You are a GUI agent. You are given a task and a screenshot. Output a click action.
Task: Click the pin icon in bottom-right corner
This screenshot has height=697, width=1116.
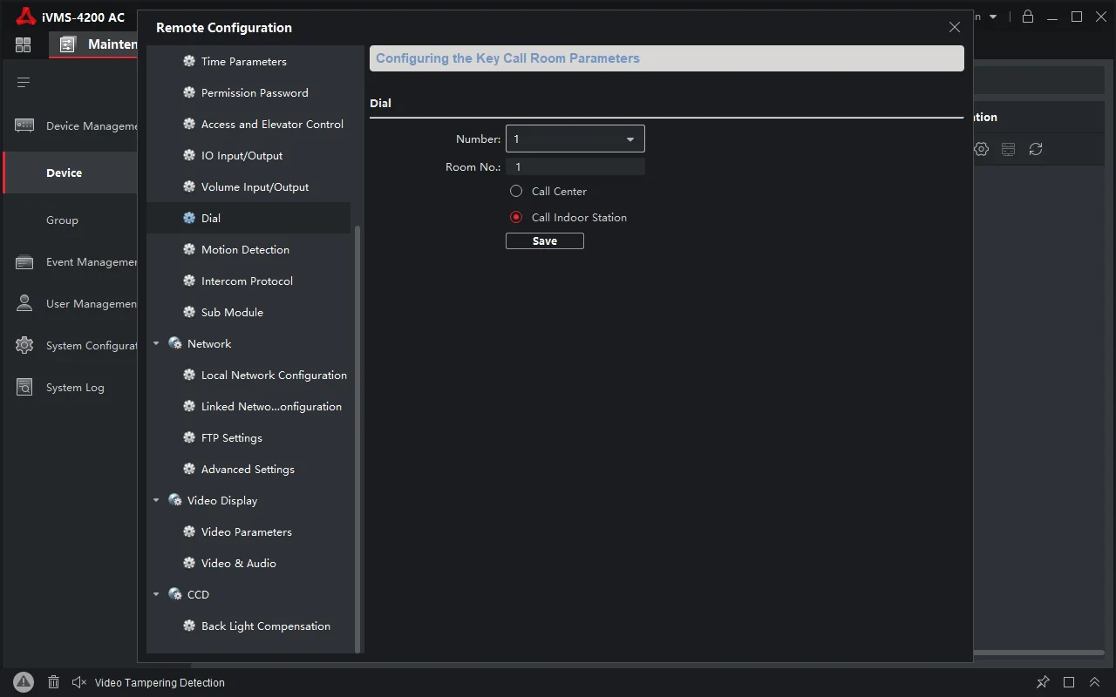tap(1043, 682)
